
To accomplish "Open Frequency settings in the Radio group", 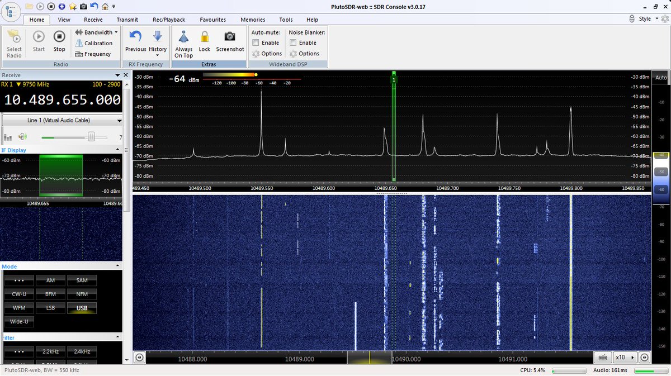I will pyautogui.click(x=93, y=54).
